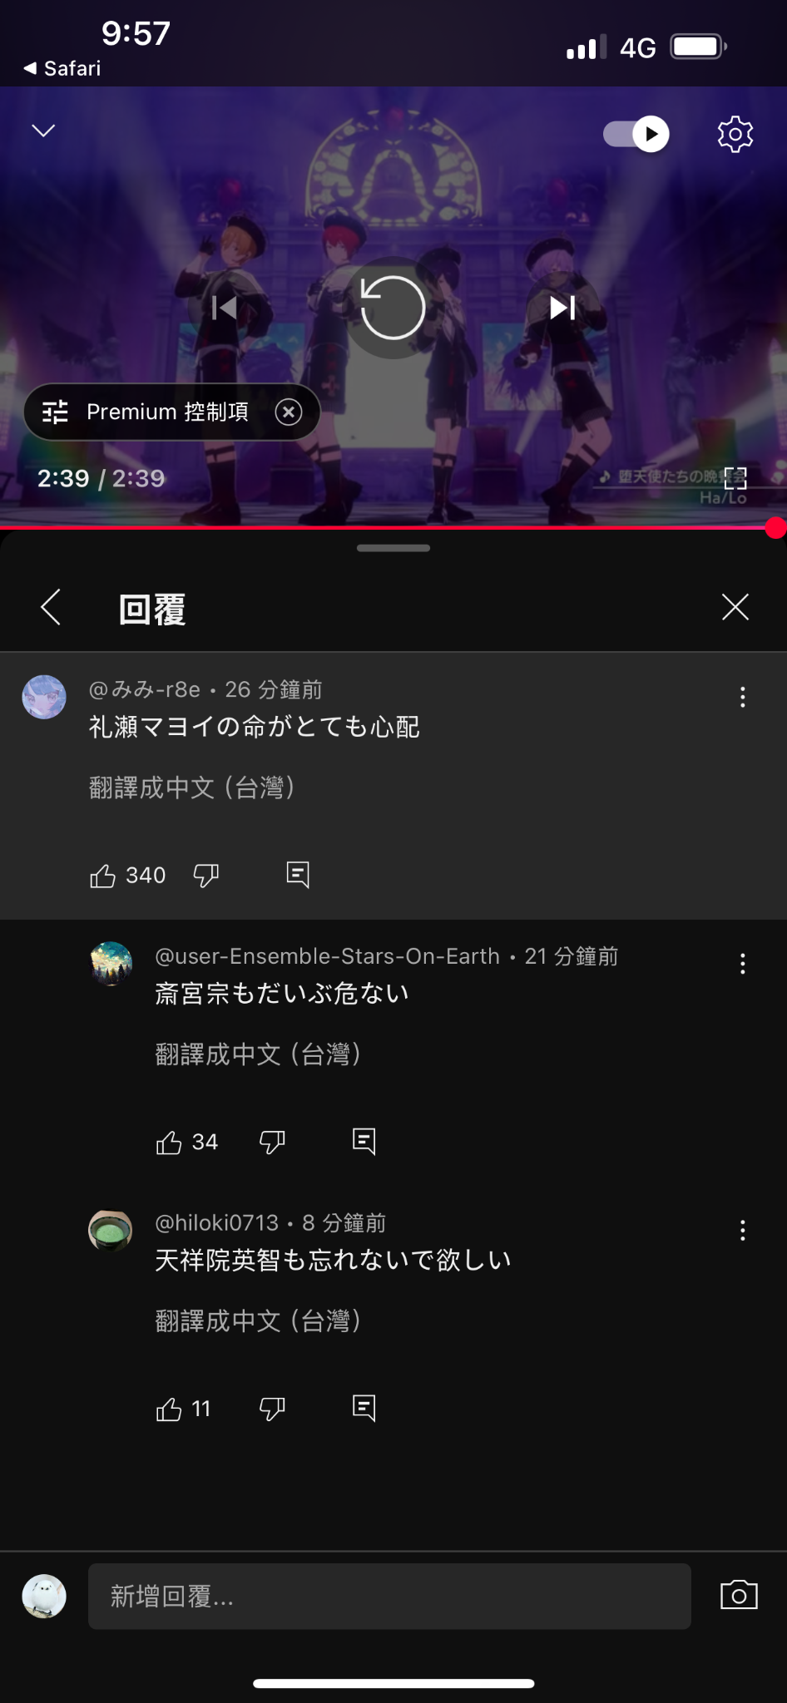Screen dimensions: 787x1703
Task: Dismiss the Premium 控制項 chip
Action: (x=289, y=412)
